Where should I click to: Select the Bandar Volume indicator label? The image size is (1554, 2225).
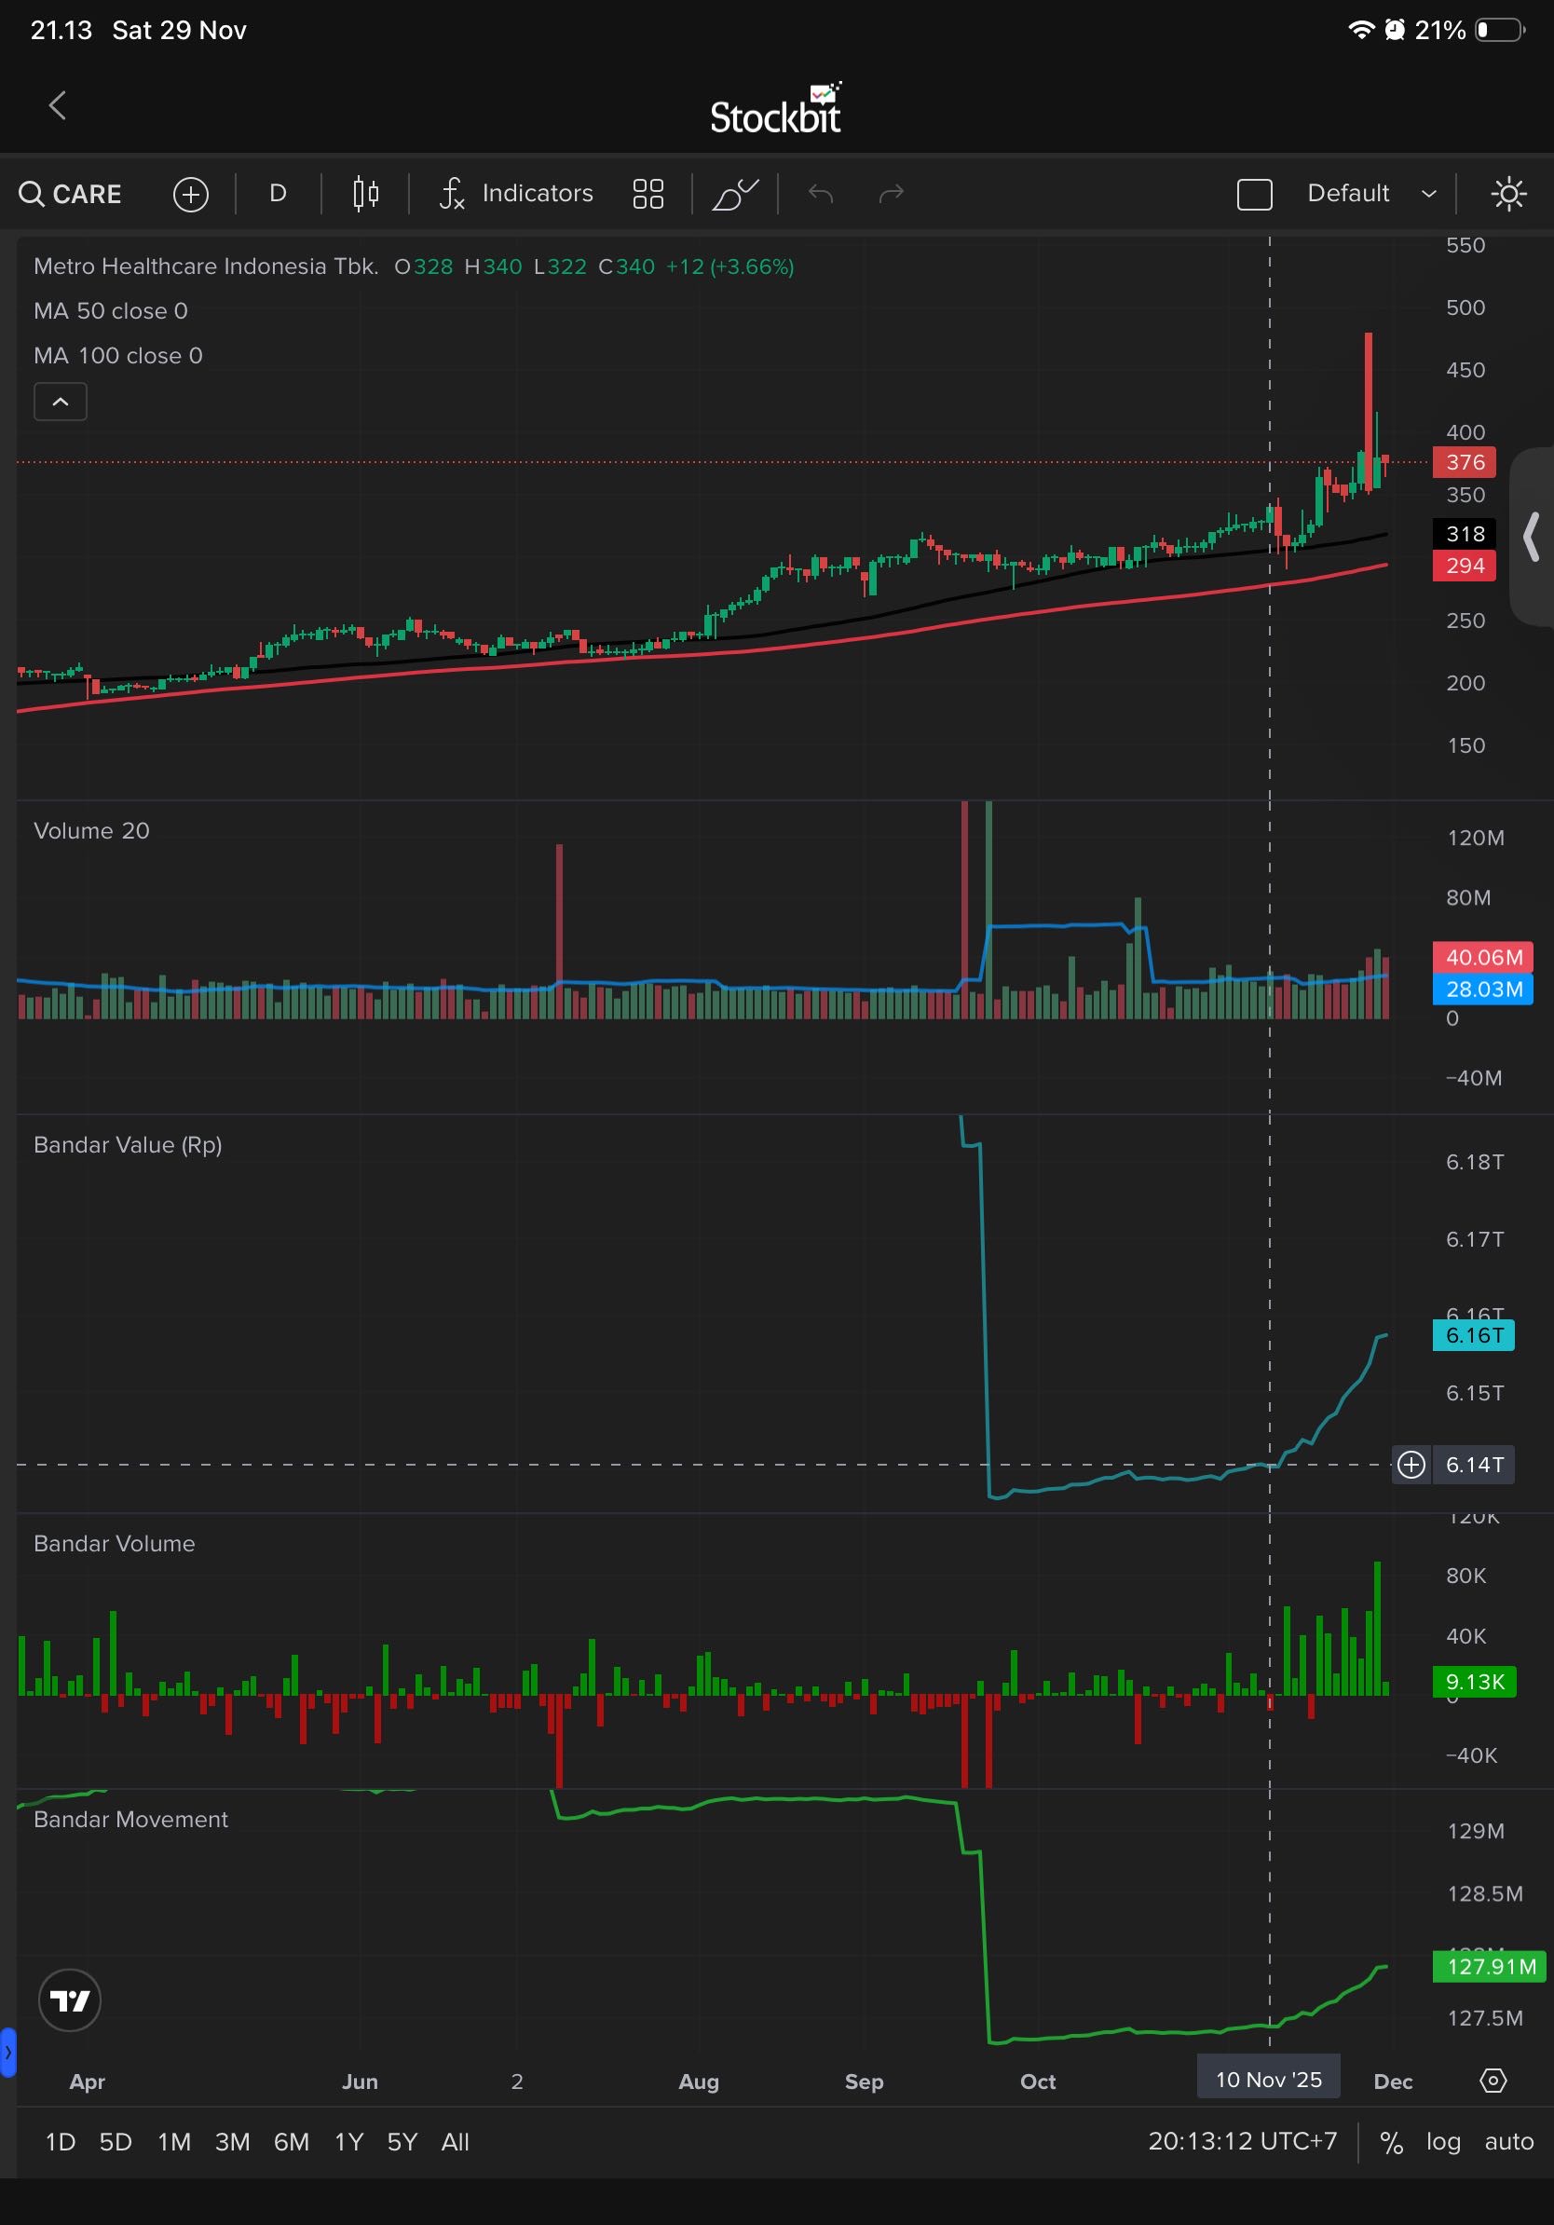point(115,1544)
